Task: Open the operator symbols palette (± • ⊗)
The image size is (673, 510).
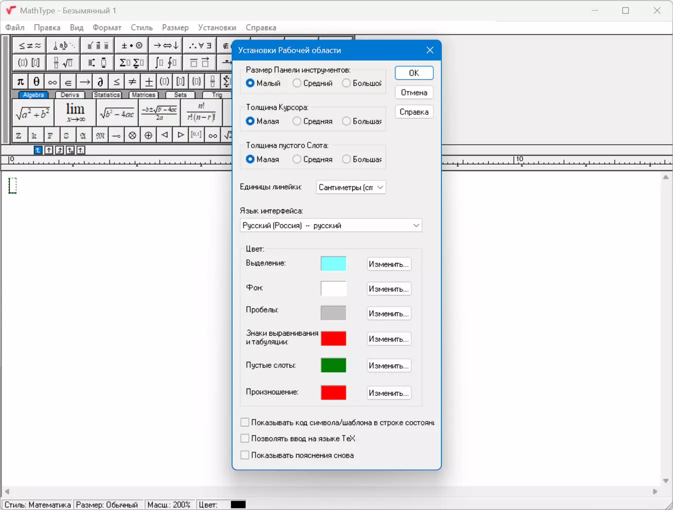Action: click(x=132, y=45)
